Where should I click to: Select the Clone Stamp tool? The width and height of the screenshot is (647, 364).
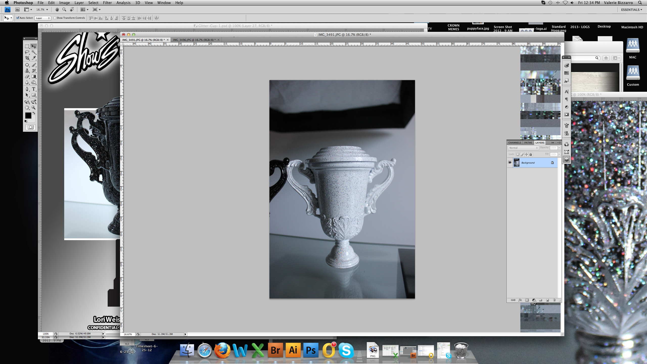[x=27, y=71]
